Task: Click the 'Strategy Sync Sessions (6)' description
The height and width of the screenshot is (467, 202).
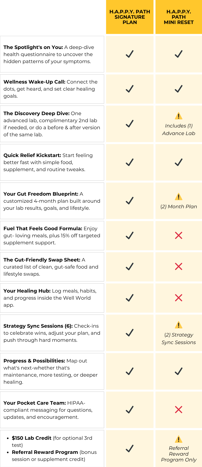Action: (x=52, y=333)
